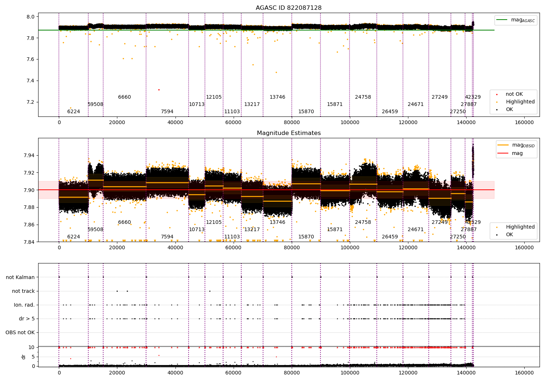Click OBSID label 24758 in the middle plot
This screenshot has width=545, height=381.
coord(363,222)
